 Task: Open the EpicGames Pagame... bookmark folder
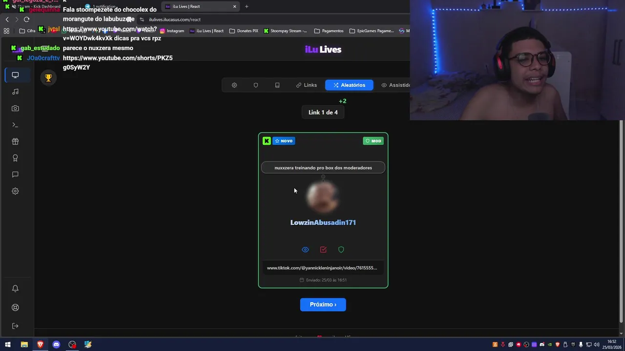[x=372, y=31]
